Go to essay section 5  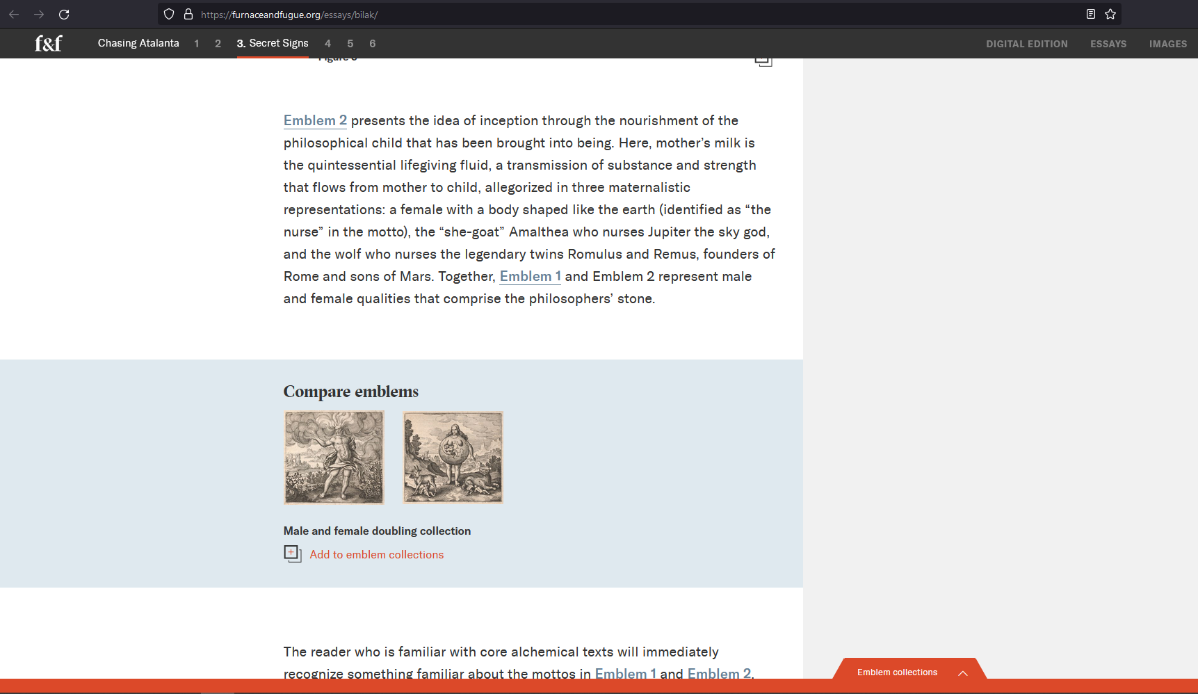point(350,43)
